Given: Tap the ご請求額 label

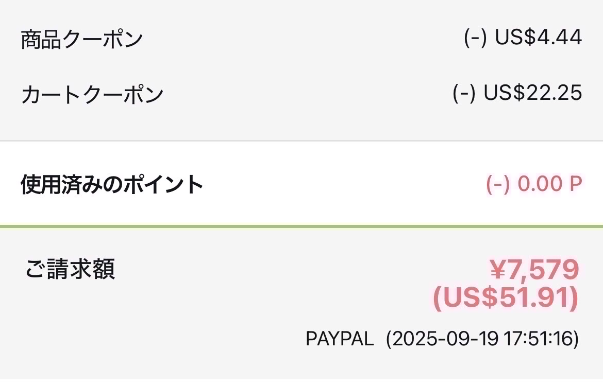Looking at the screenshot, I should 70,269.
